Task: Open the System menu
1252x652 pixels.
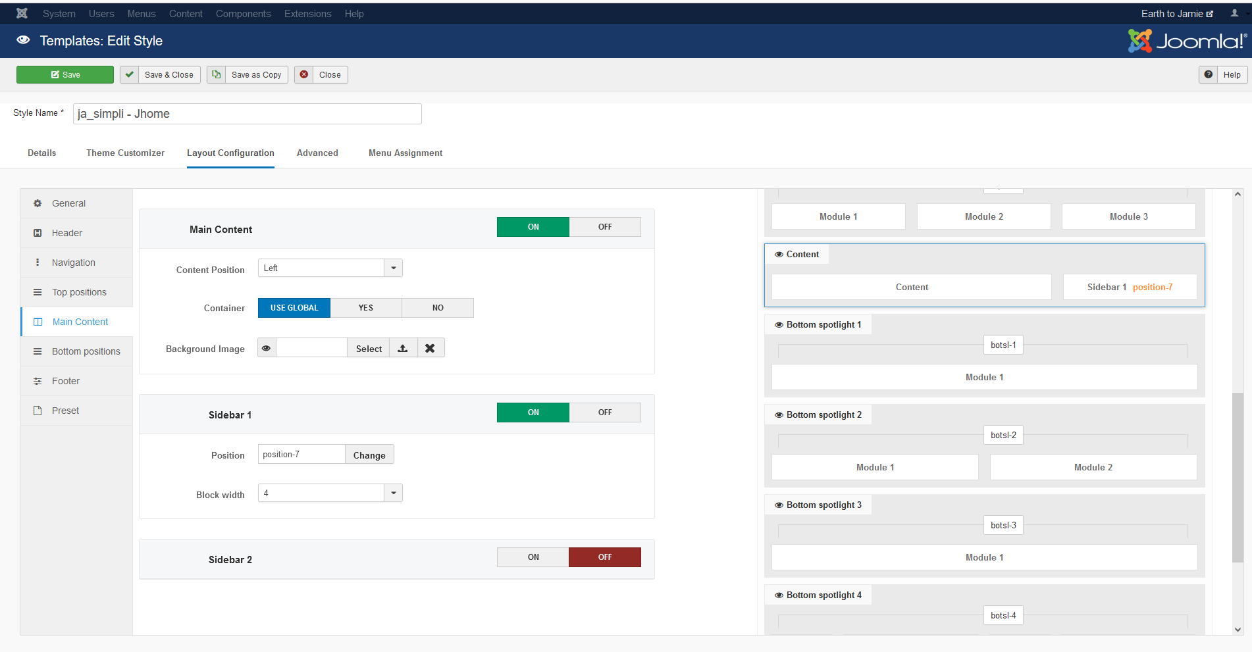Action: (59, 14)
